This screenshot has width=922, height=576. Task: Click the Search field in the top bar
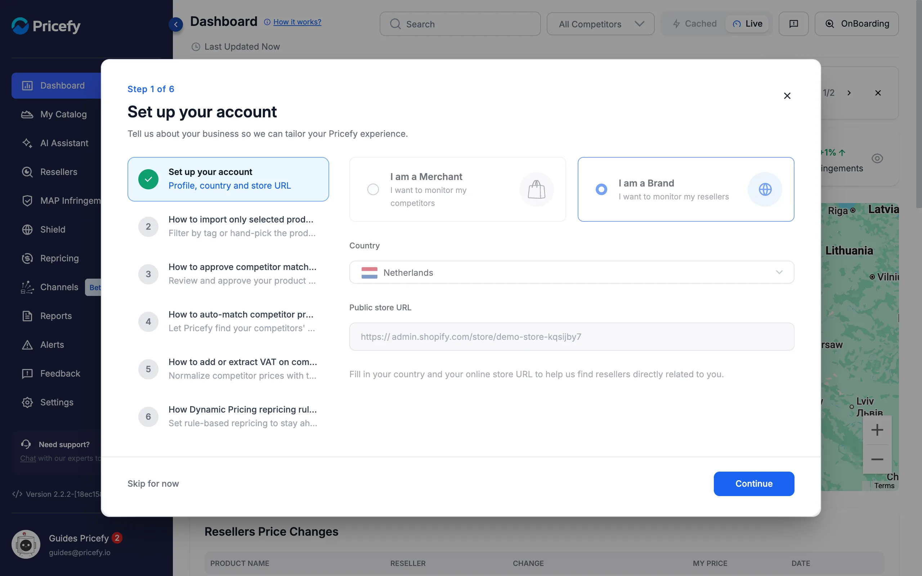[460, 24]
